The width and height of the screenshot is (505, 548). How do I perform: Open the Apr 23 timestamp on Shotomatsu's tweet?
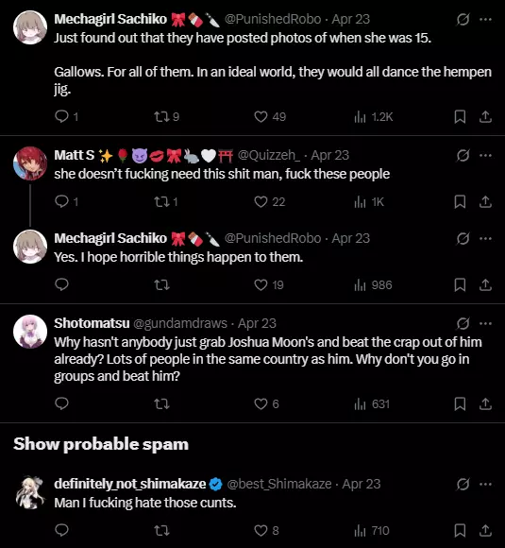click(257, 323)
